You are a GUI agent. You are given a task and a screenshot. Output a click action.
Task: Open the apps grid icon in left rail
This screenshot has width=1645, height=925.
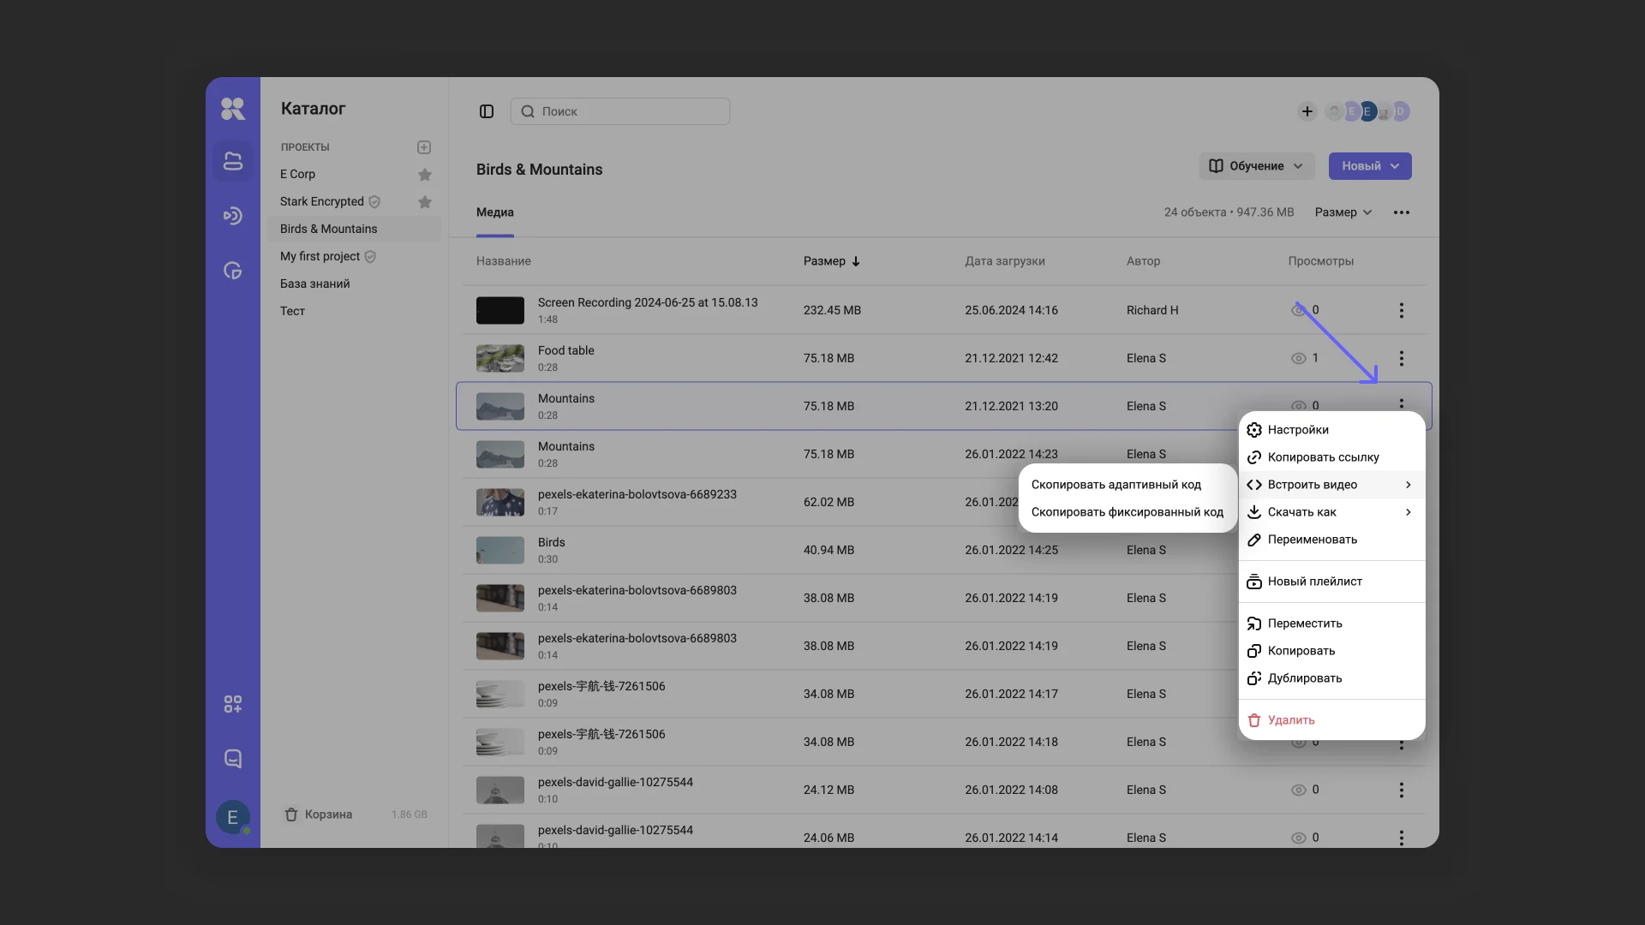click(232, 704)
